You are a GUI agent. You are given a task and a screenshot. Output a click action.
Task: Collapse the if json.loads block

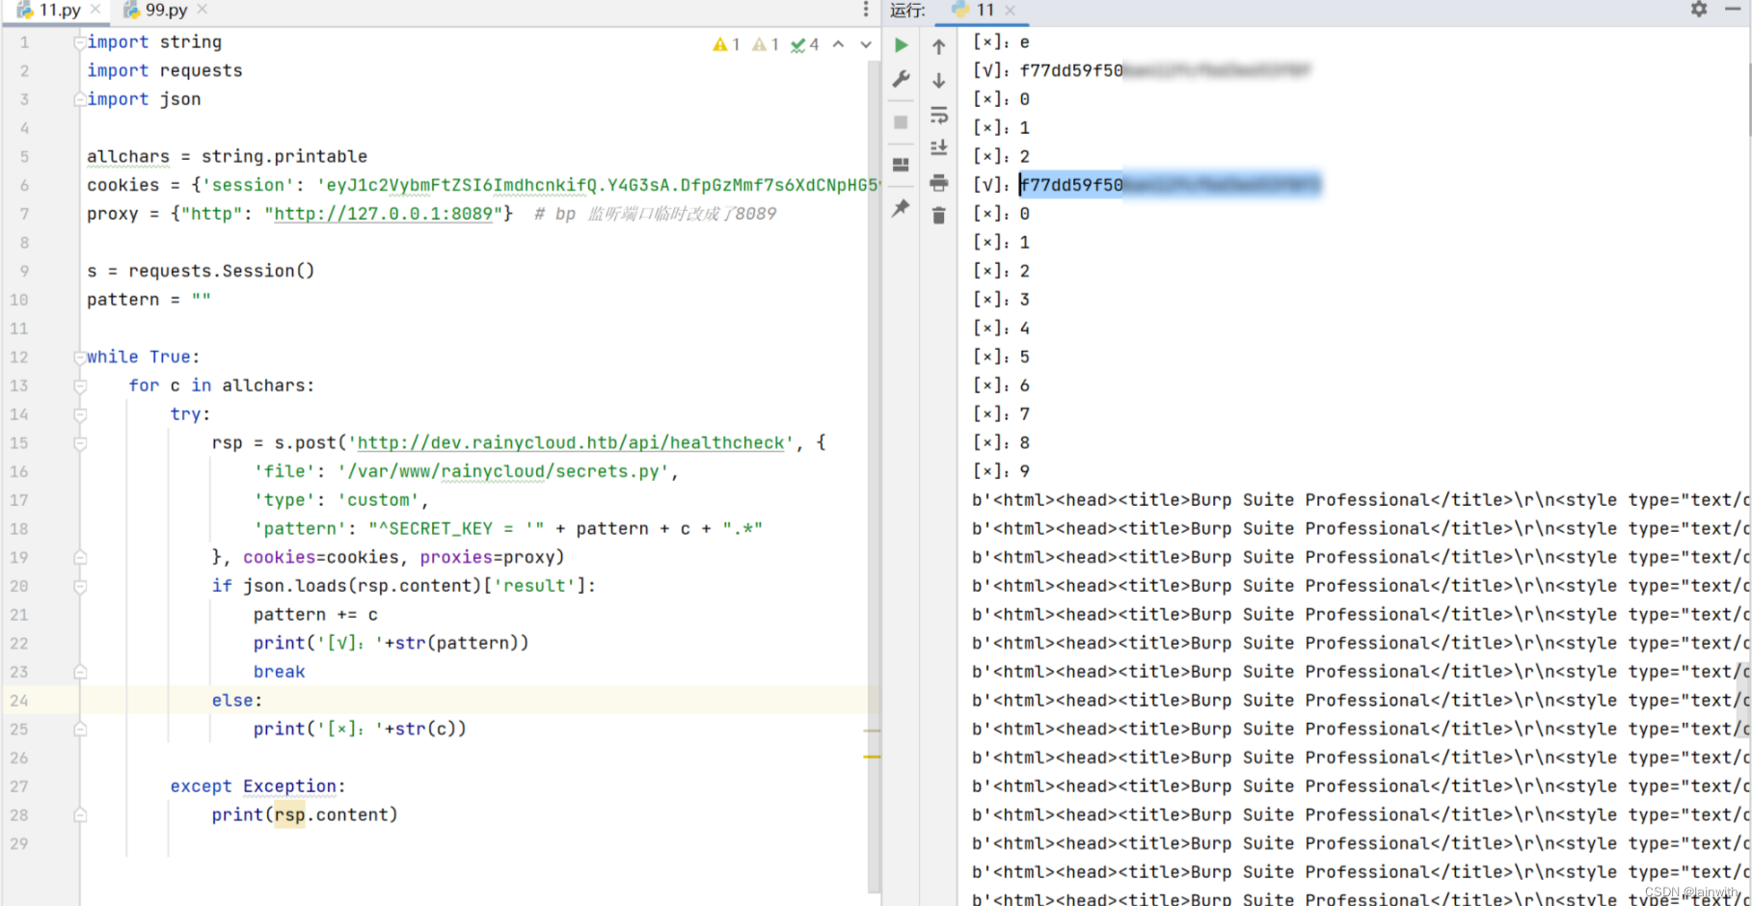[x=80, y=586]
